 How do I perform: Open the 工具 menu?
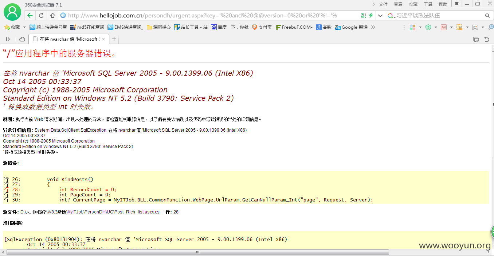[428, 4]
